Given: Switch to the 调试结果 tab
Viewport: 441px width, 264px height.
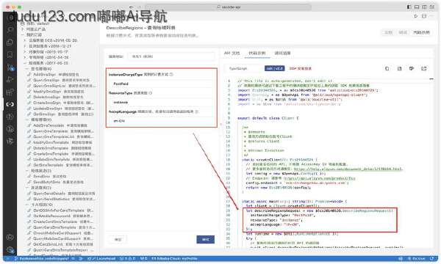Looking at the screenshot, I should tap(282, 53).
